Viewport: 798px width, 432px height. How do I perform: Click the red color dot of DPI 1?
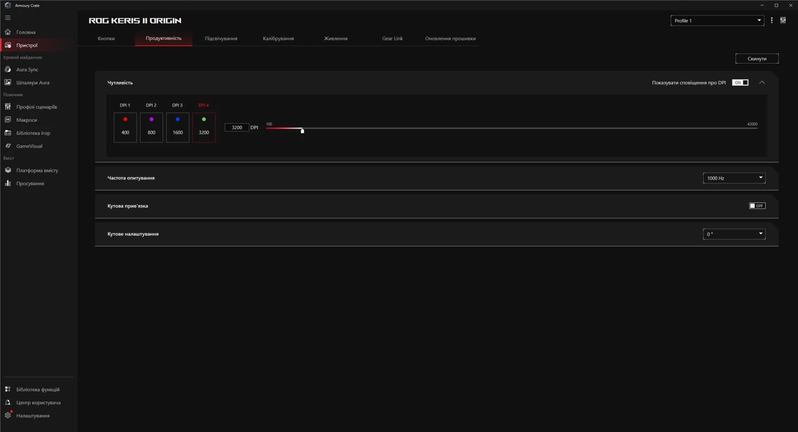point(125,120)
